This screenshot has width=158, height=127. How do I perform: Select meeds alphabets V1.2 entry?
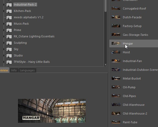click(29, 17)
